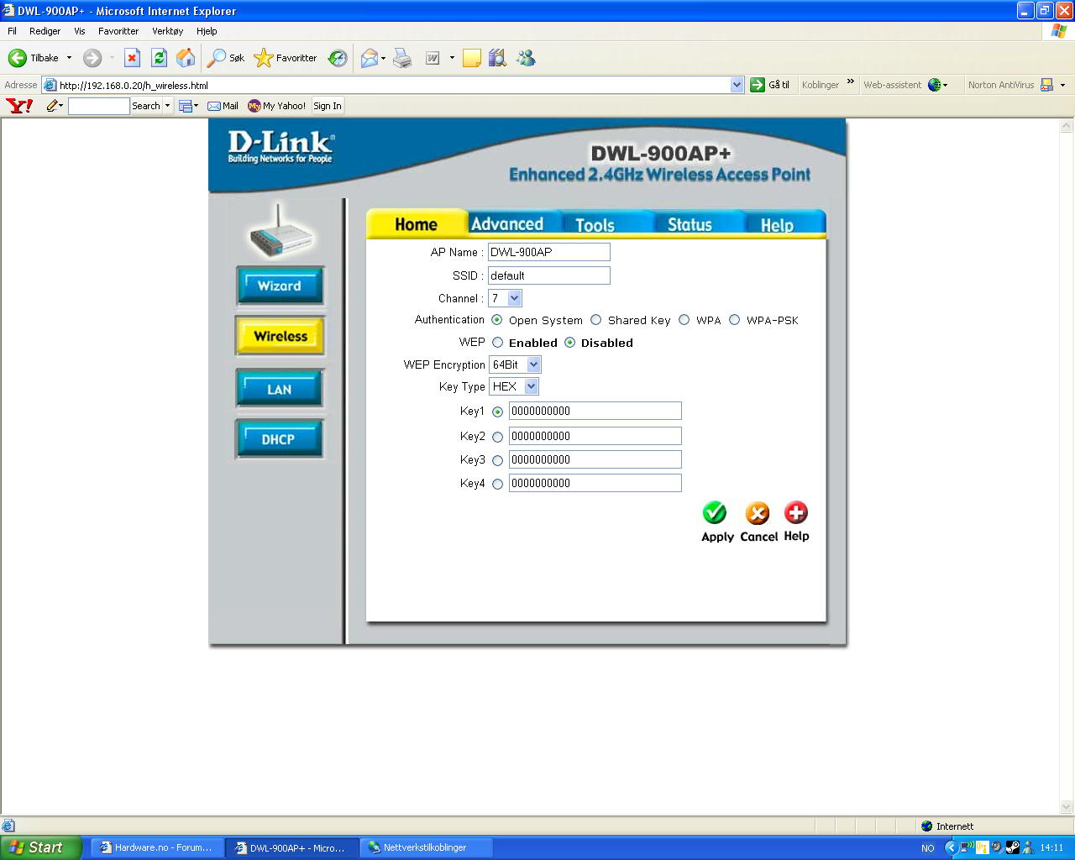Select the Key4 radio button
Image resolution: width=1075 pixels, height=860 pixels.
498,484
